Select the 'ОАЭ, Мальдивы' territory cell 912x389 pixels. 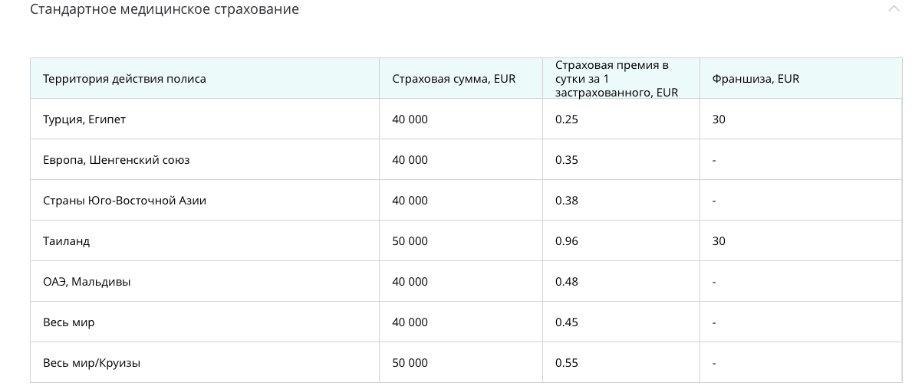[87, 282]
